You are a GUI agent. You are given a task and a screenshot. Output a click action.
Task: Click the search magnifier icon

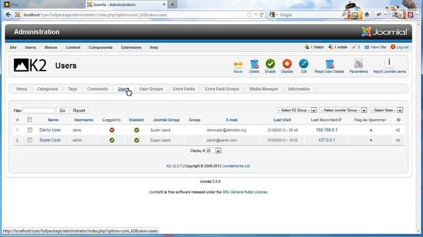tap(344, 14)
